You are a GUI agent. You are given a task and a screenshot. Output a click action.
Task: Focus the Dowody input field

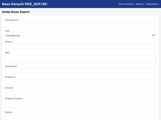pyautogui.click(x=80, y=92)
